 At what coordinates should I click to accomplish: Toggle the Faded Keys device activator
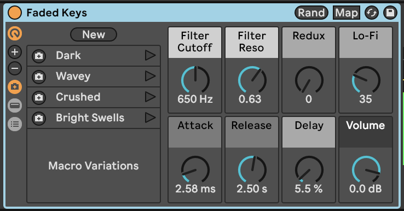coord(15,13)
